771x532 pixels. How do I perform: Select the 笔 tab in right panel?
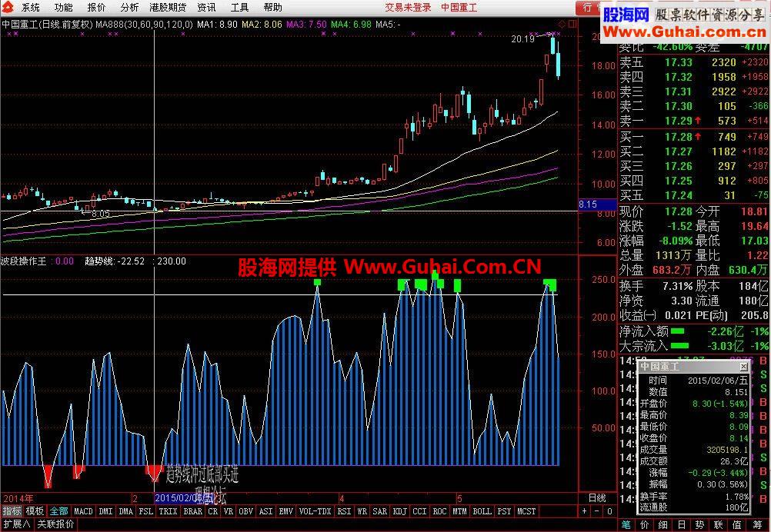click(x=626, y=525)
